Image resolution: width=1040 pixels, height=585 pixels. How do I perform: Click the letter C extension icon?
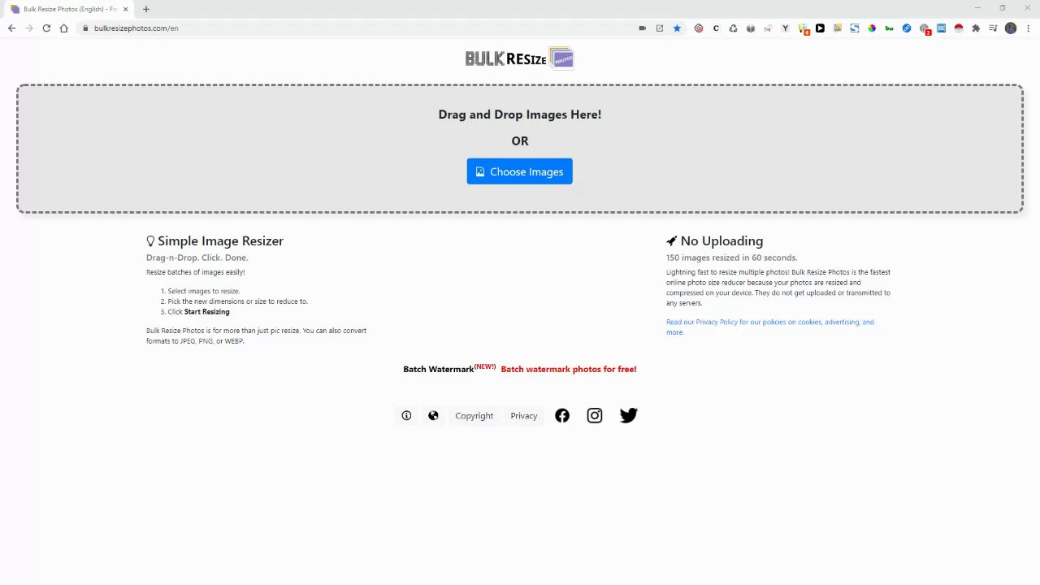716,28
